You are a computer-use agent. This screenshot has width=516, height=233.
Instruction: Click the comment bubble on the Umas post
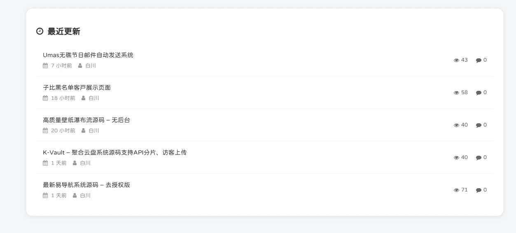479,60
